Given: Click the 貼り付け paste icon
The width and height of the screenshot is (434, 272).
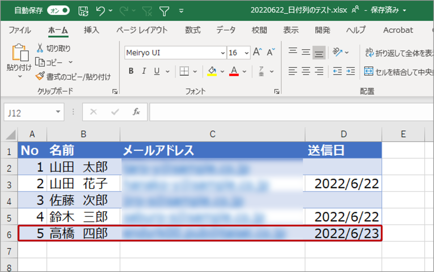Looking at the screenshot, I should [x=20, y=53].
